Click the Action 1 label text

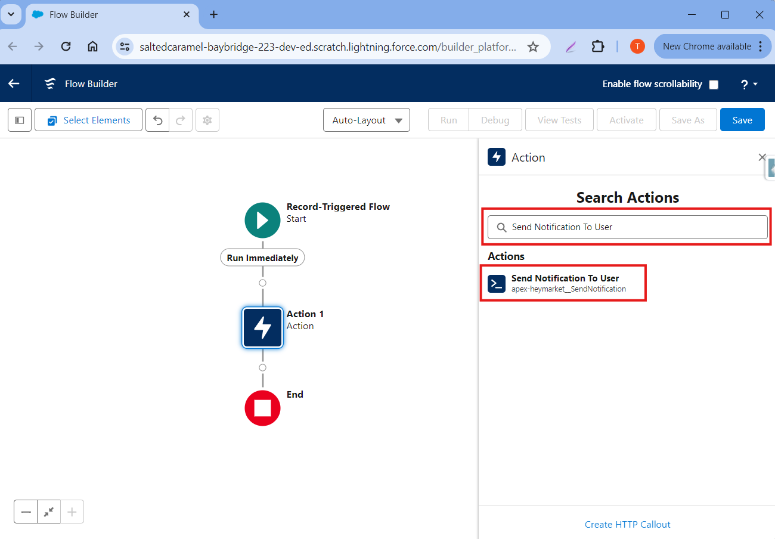(305, 314)
